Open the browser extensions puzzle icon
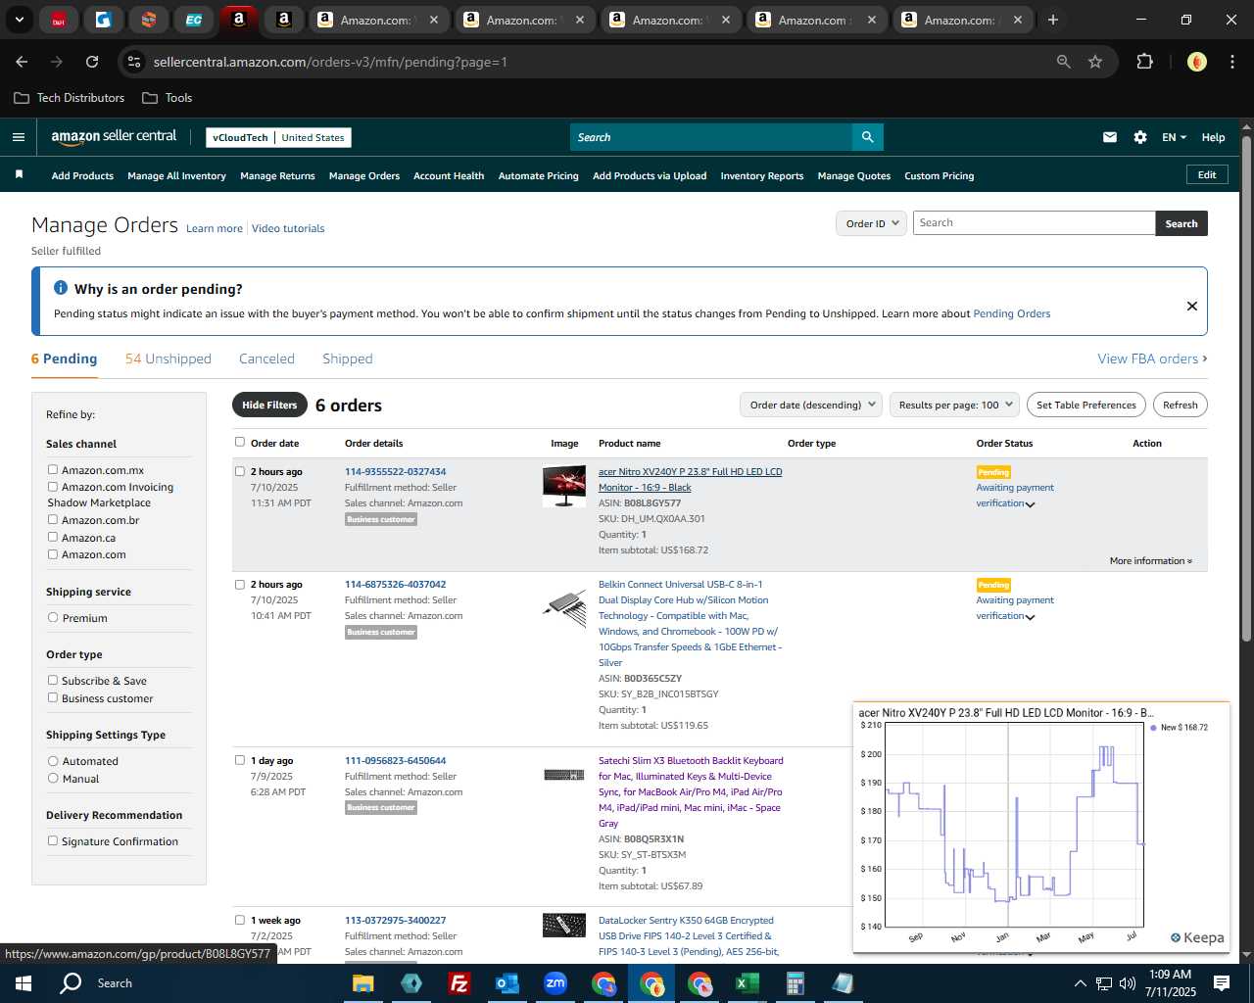 [x=1144, y=62]
